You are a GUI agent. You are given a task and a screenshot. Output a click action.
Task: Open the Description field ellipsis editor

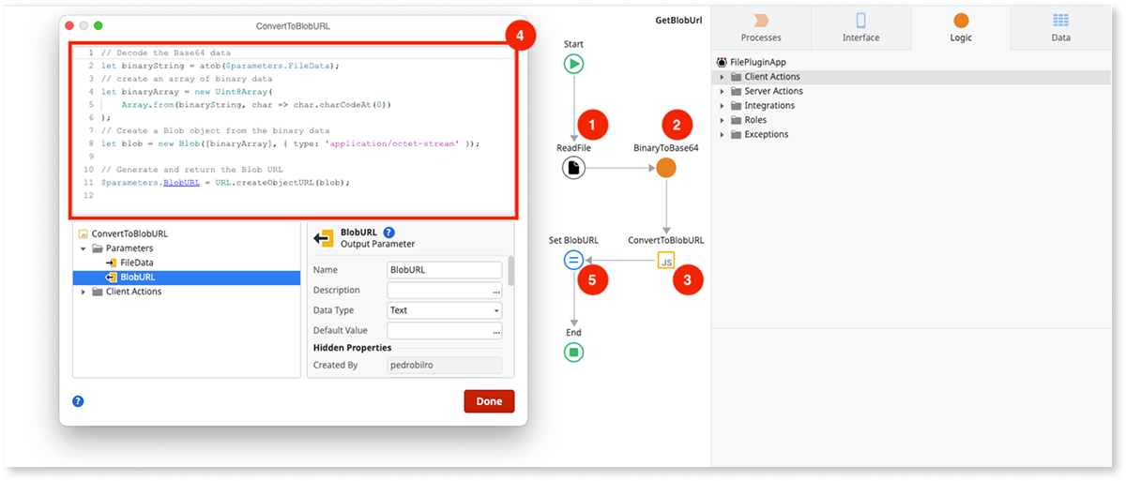coord(495,291)
